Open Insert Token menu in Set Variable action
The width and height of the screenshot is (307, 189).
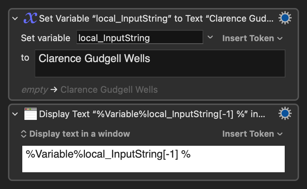pos(252,38)
